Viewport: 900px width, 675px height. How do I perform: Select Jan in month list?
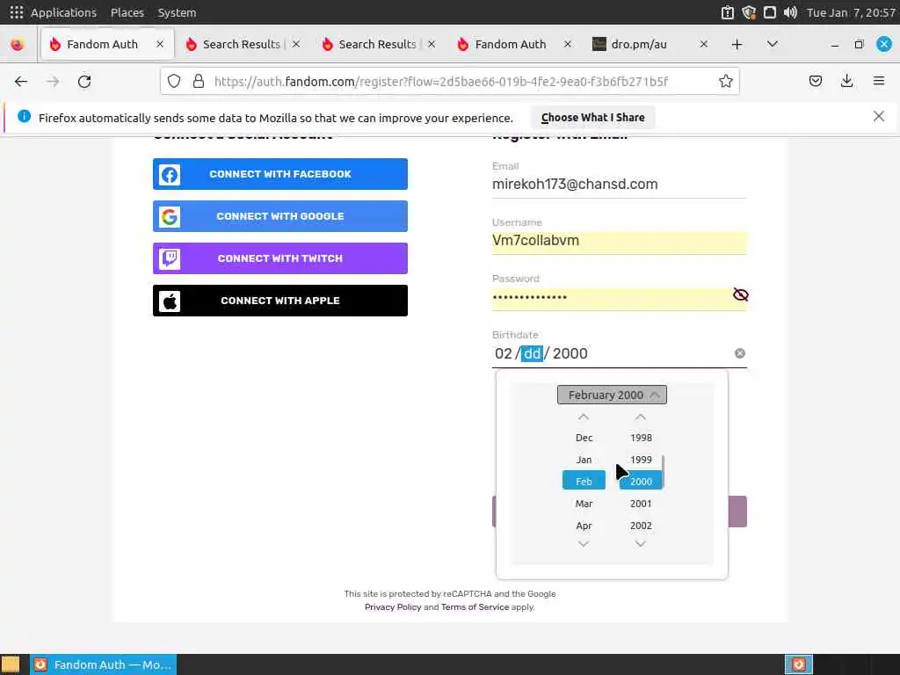click(584, 460)
